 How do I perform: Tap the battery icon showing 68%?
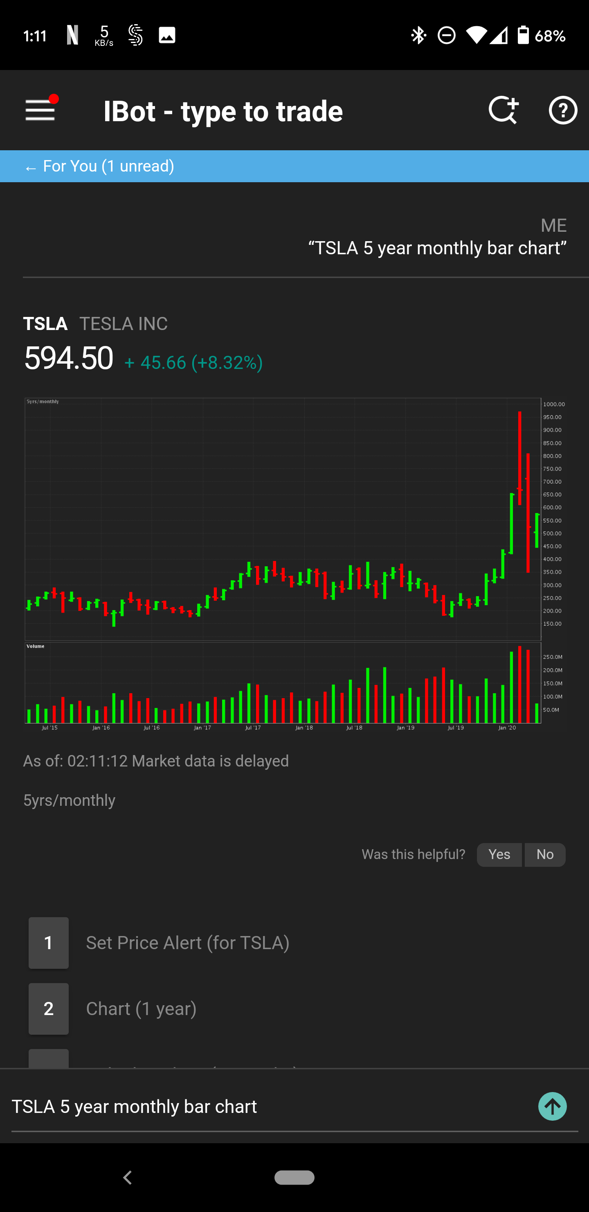coord(523,35)
